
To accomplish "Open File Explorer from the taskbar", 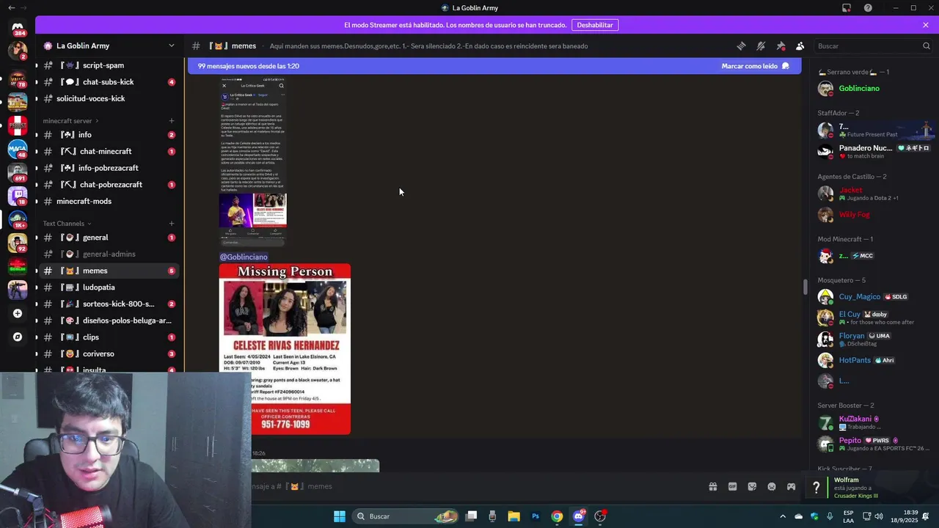I will pos(514,516).
